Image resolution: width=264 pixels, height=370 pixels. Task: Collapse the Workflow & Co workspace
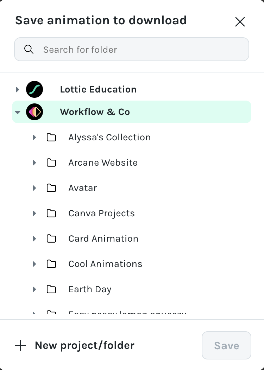18,112
